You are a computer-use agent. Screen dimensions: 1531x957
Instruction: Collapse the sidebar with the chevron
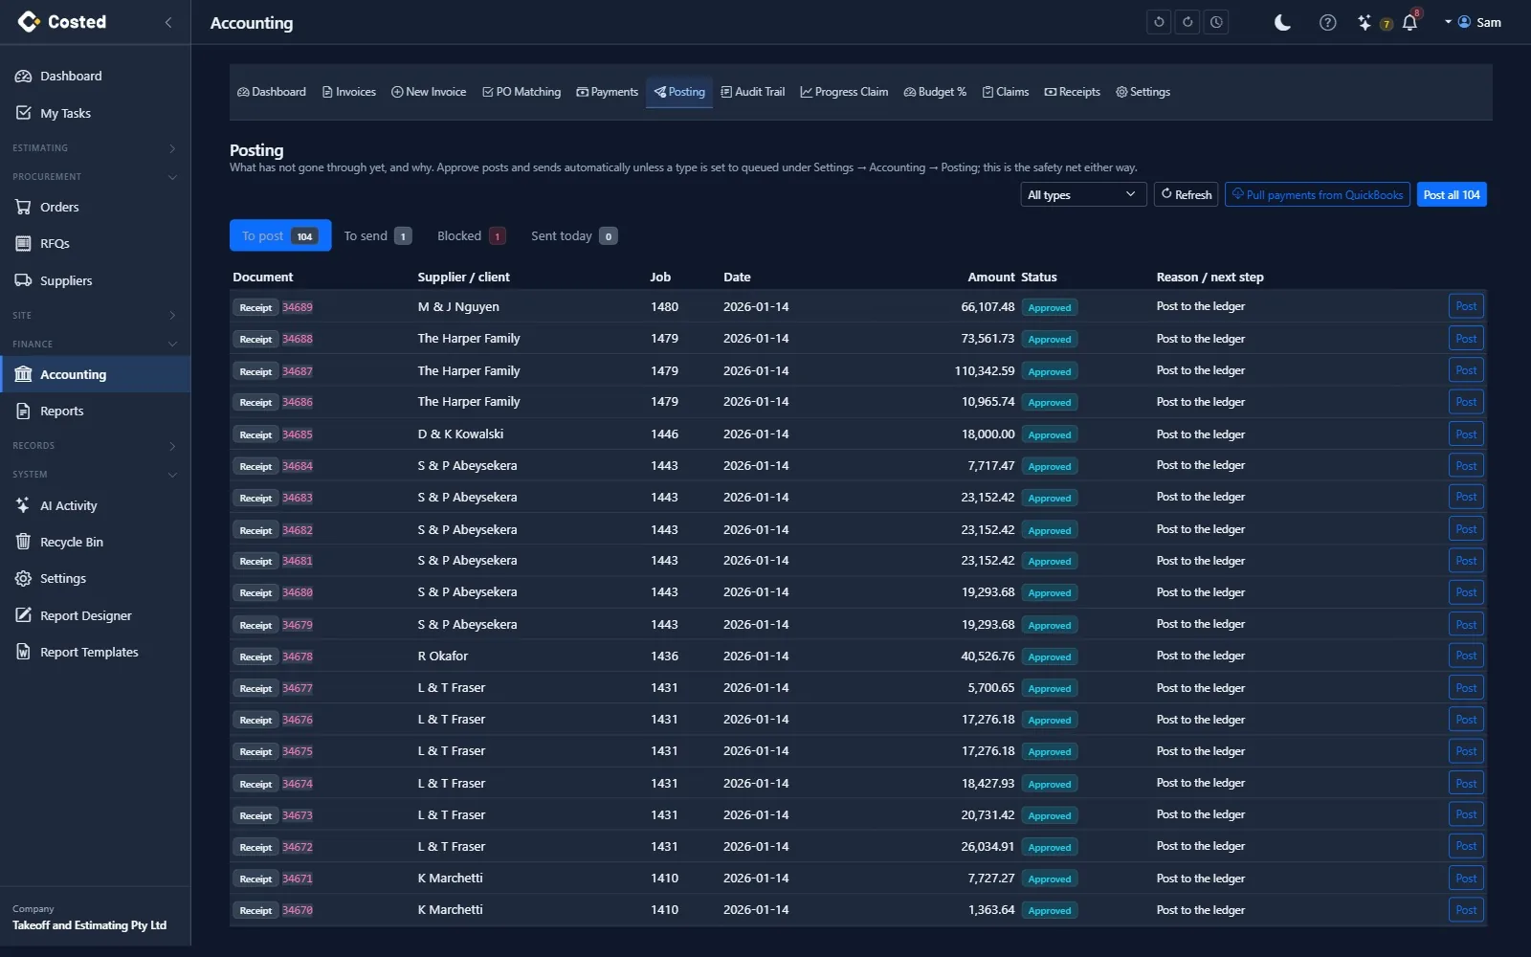coord(168,22)
